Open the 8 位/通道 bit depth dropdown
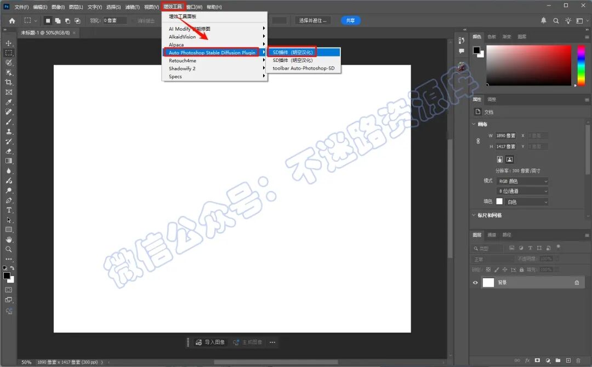This screenshot has height=367, width=592. coord(522,191)
